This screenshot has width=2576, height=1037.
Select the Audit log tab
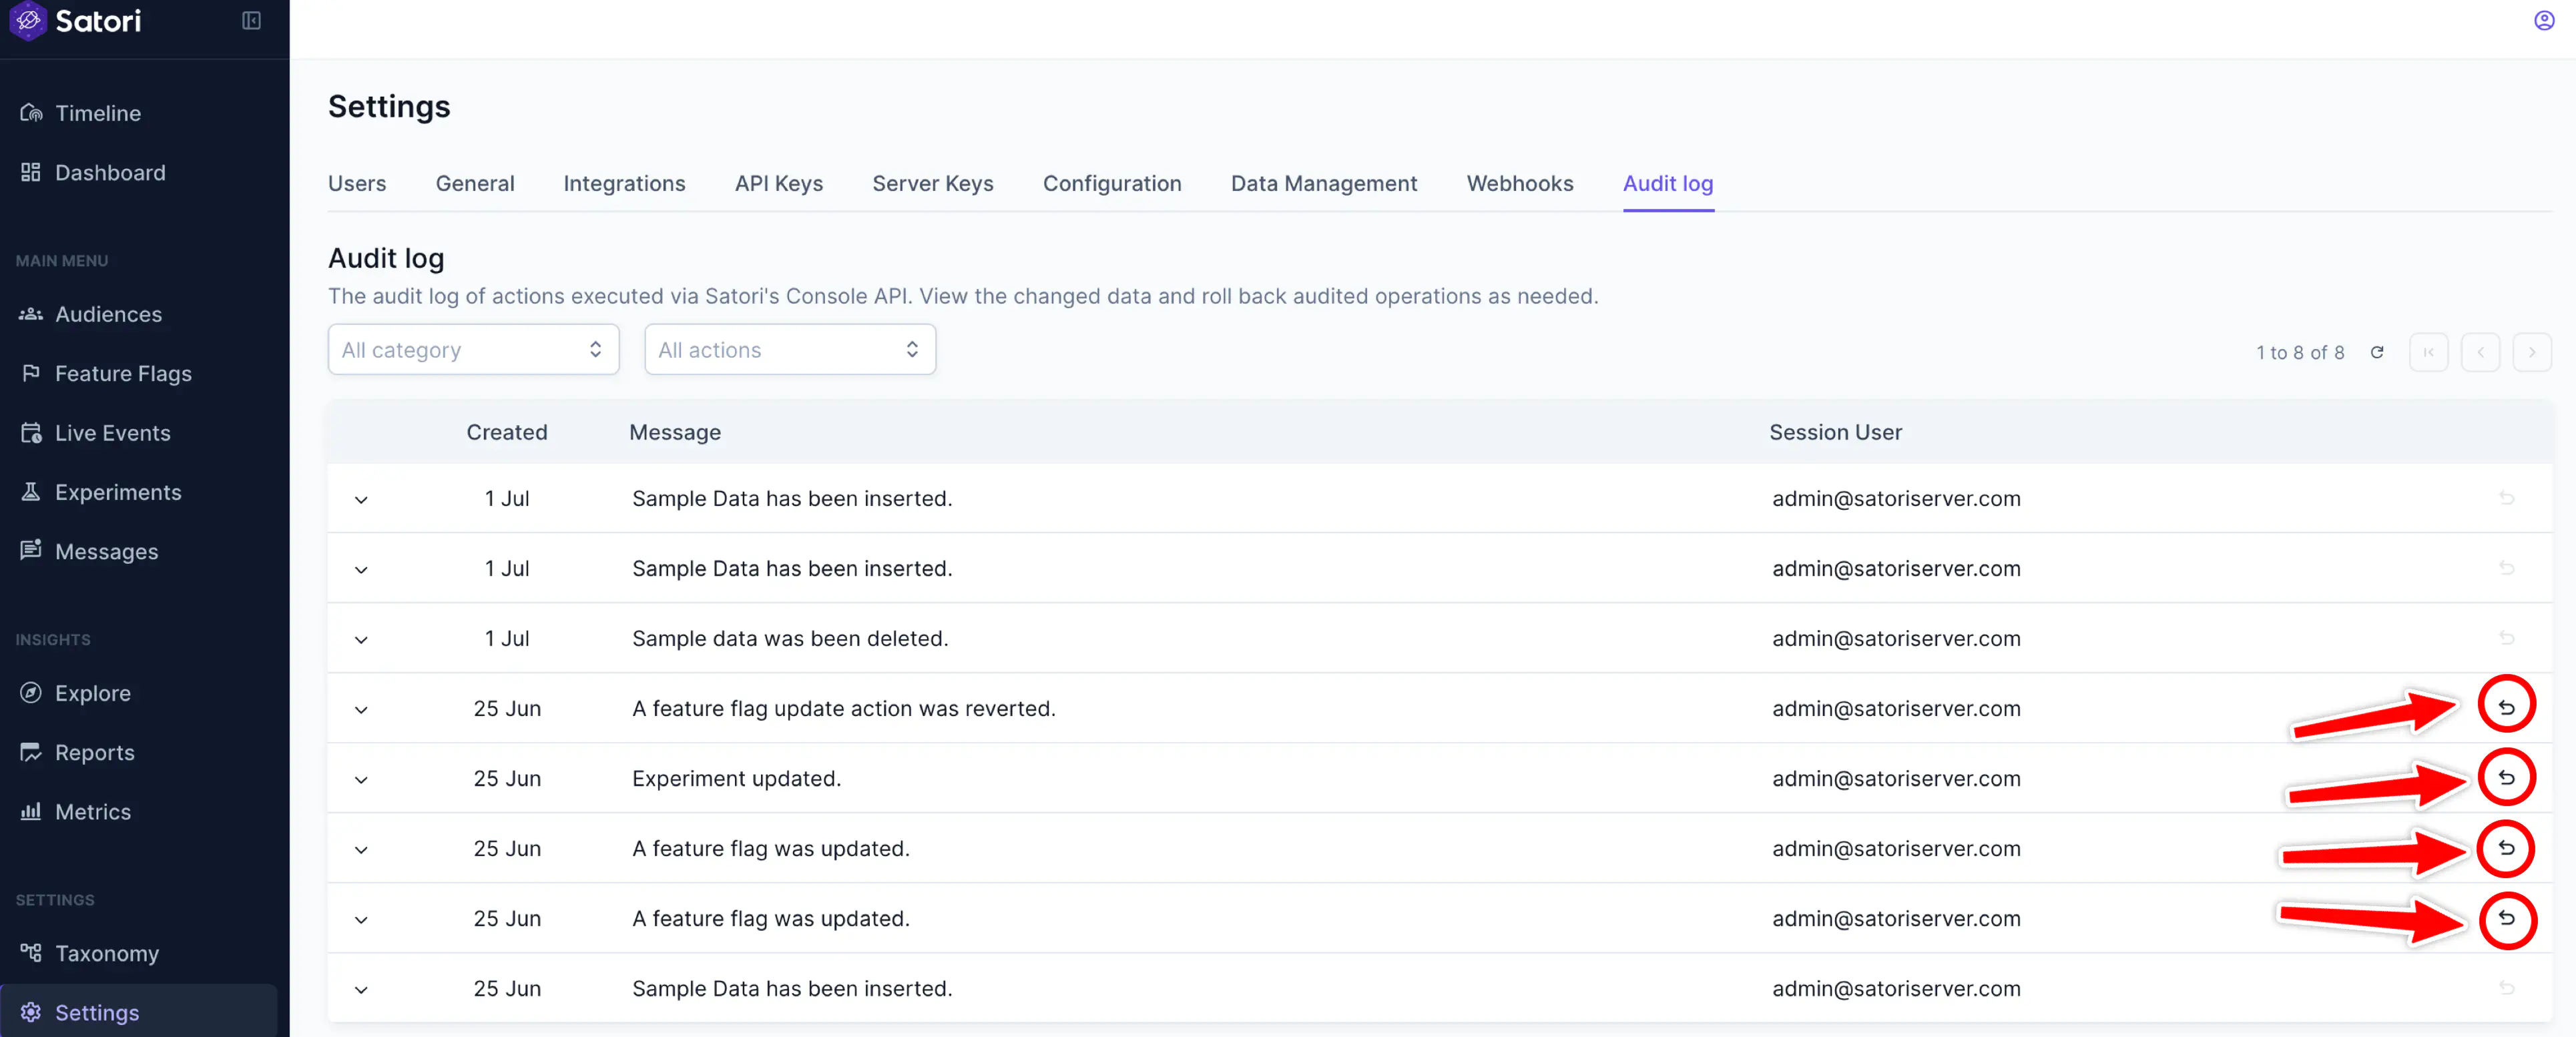[x=1668, y=184]
